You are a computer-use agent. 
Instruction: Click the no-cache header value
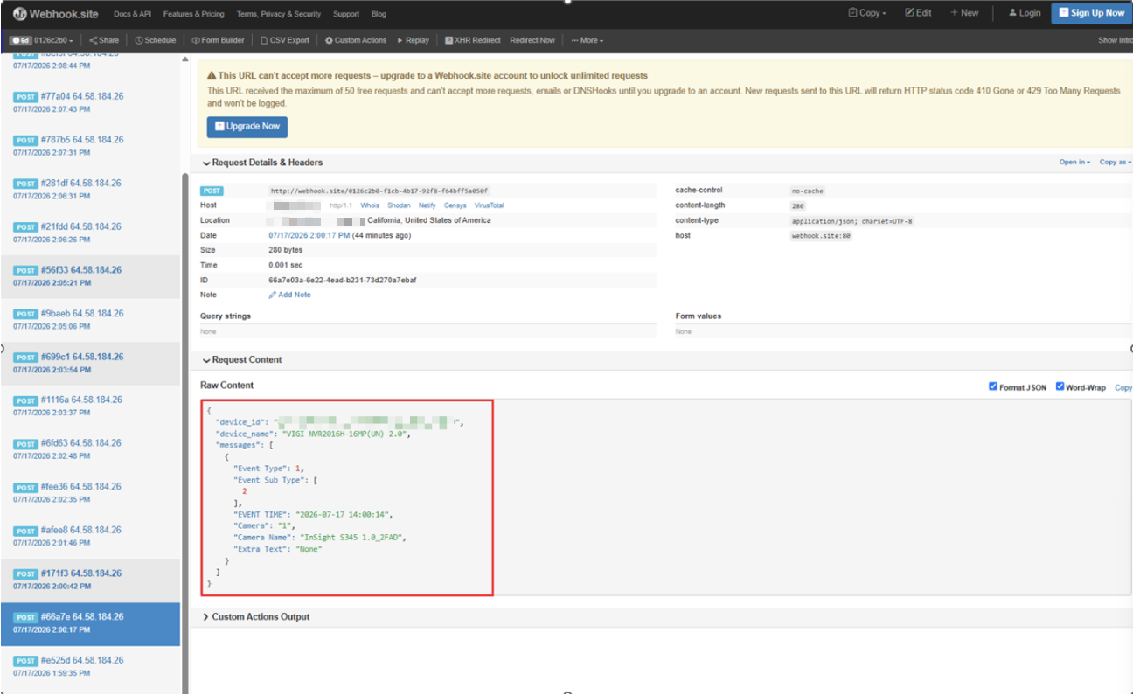click(808, 191)
